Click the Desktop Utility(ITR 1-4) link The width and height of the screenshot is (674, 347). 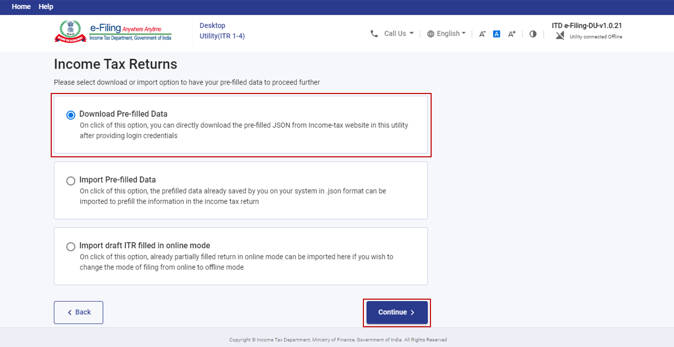coord(222,31)
